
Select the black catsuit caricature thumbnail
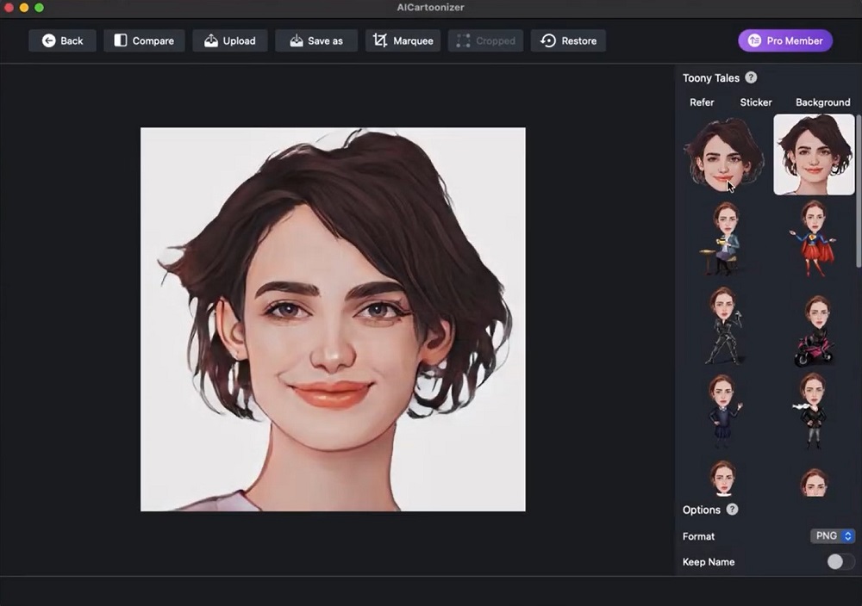point(723,325)
